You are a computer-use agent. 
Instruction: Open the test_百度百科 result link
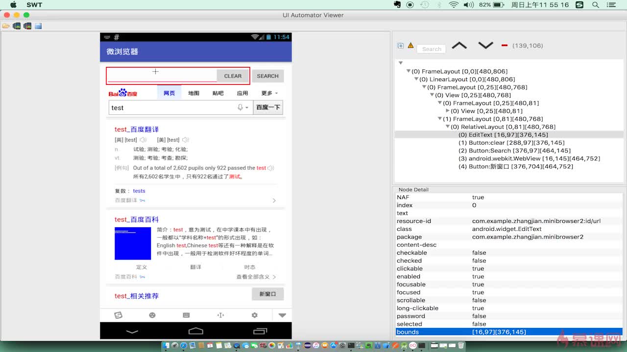137,220
